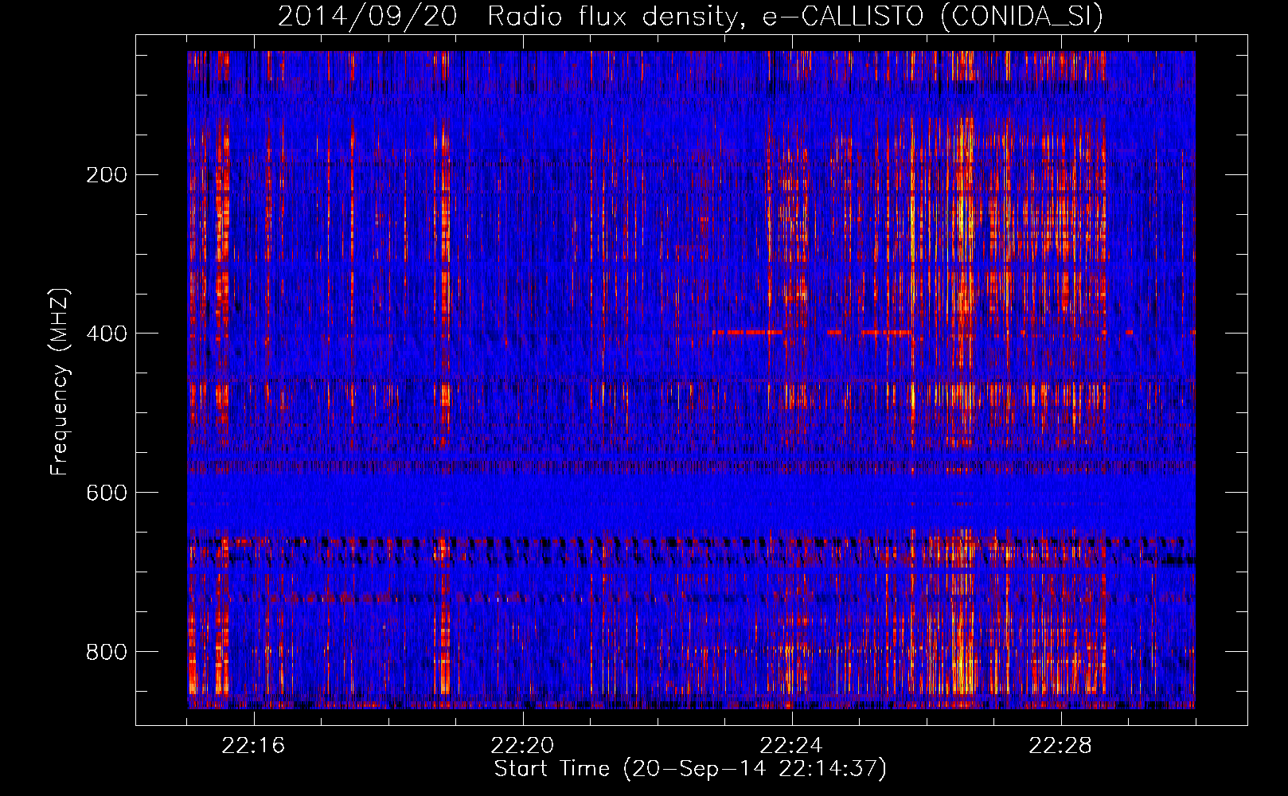This screenshot has height=796, width=1288.
Task: Click the 22:20 time tick label
Action: point(522,746)
